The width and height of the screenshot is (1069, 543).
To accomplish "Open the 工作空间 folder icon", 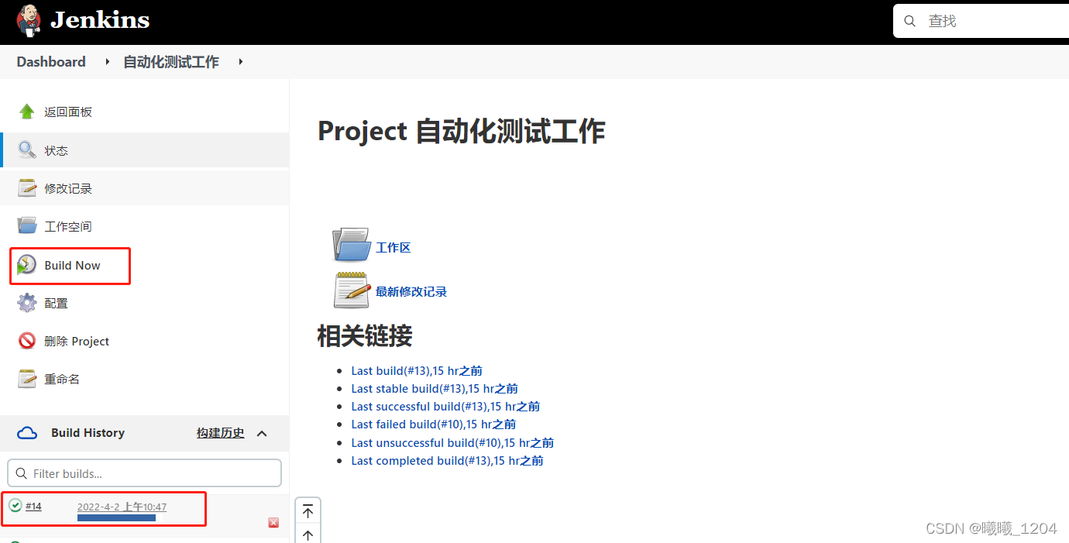I will [x=26, y=225].
